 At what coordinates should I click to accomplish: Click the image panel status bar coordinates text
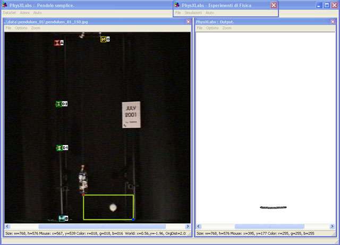pos(96,233)
